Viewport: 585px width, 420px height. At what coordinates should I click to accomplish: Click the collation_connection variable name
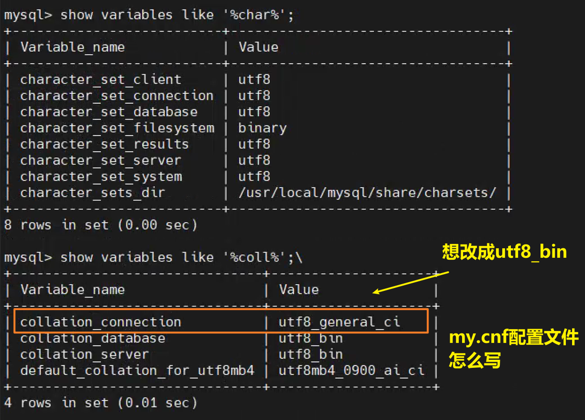pyautogui.click(x=100, y=322)
